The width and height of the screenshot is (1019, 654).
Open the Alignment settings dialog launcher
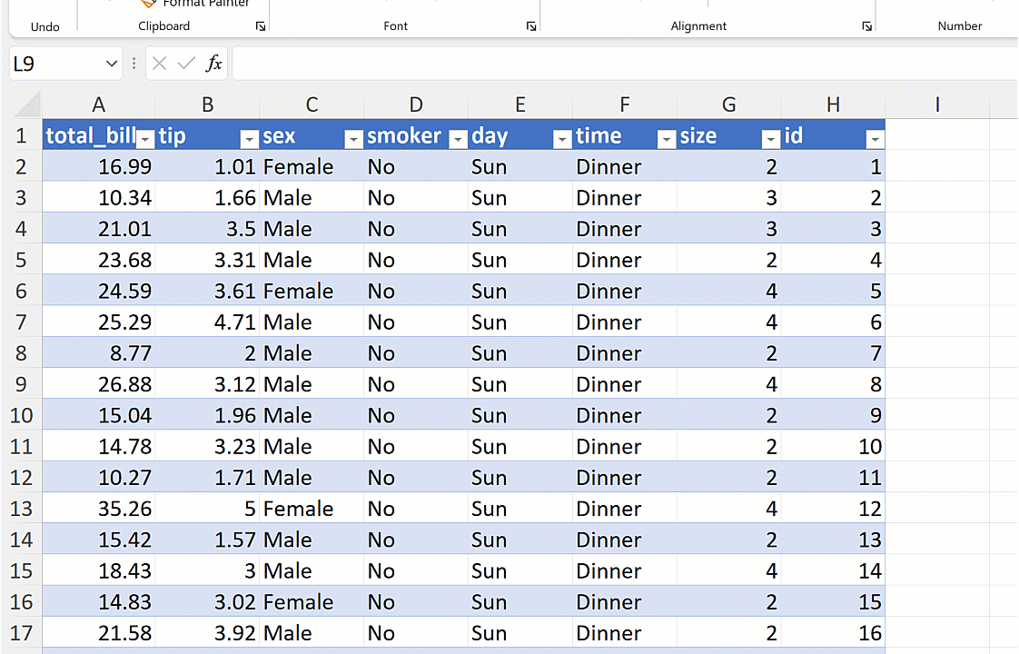866,27
